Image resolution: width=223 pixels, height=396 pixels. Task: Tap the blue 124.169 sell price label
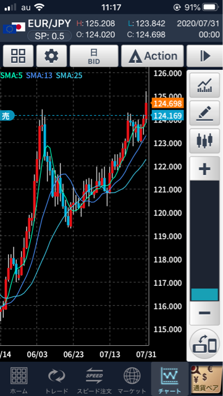coord(167,116)
